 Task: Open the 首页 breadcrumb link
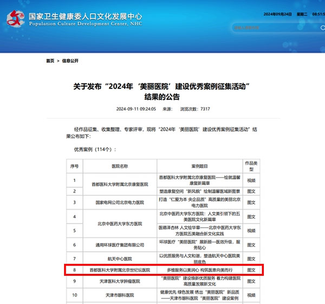[50, 61]
